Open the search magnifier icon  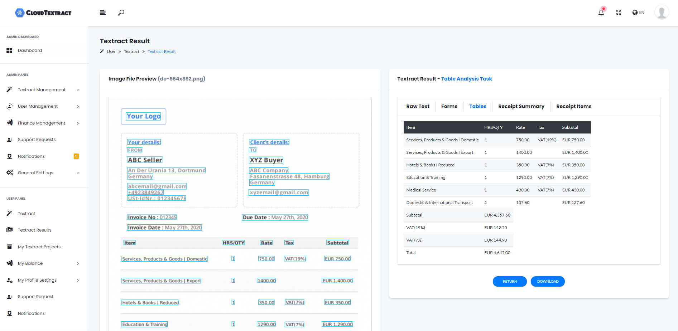pyautogui.click(x=121, y=13)
